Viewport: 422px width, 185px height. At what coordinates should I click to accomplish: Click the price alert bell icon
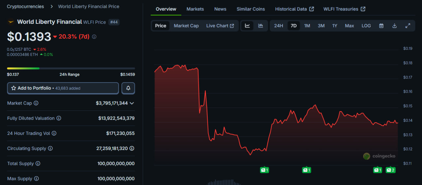128,88
